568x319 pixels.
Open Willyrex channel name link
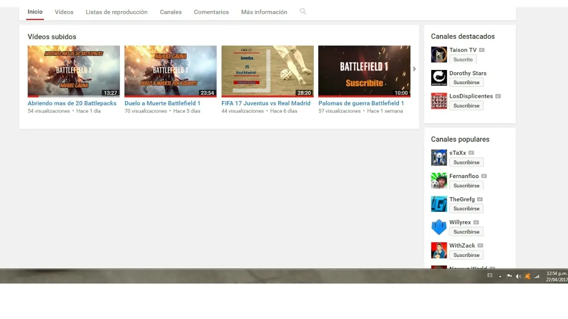coord(460,222)
